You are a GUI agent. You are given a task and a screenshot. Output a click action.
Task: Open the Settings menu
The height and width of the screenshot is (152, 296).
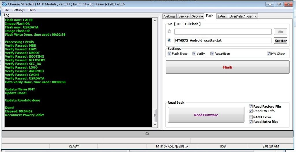coord(18,10)
